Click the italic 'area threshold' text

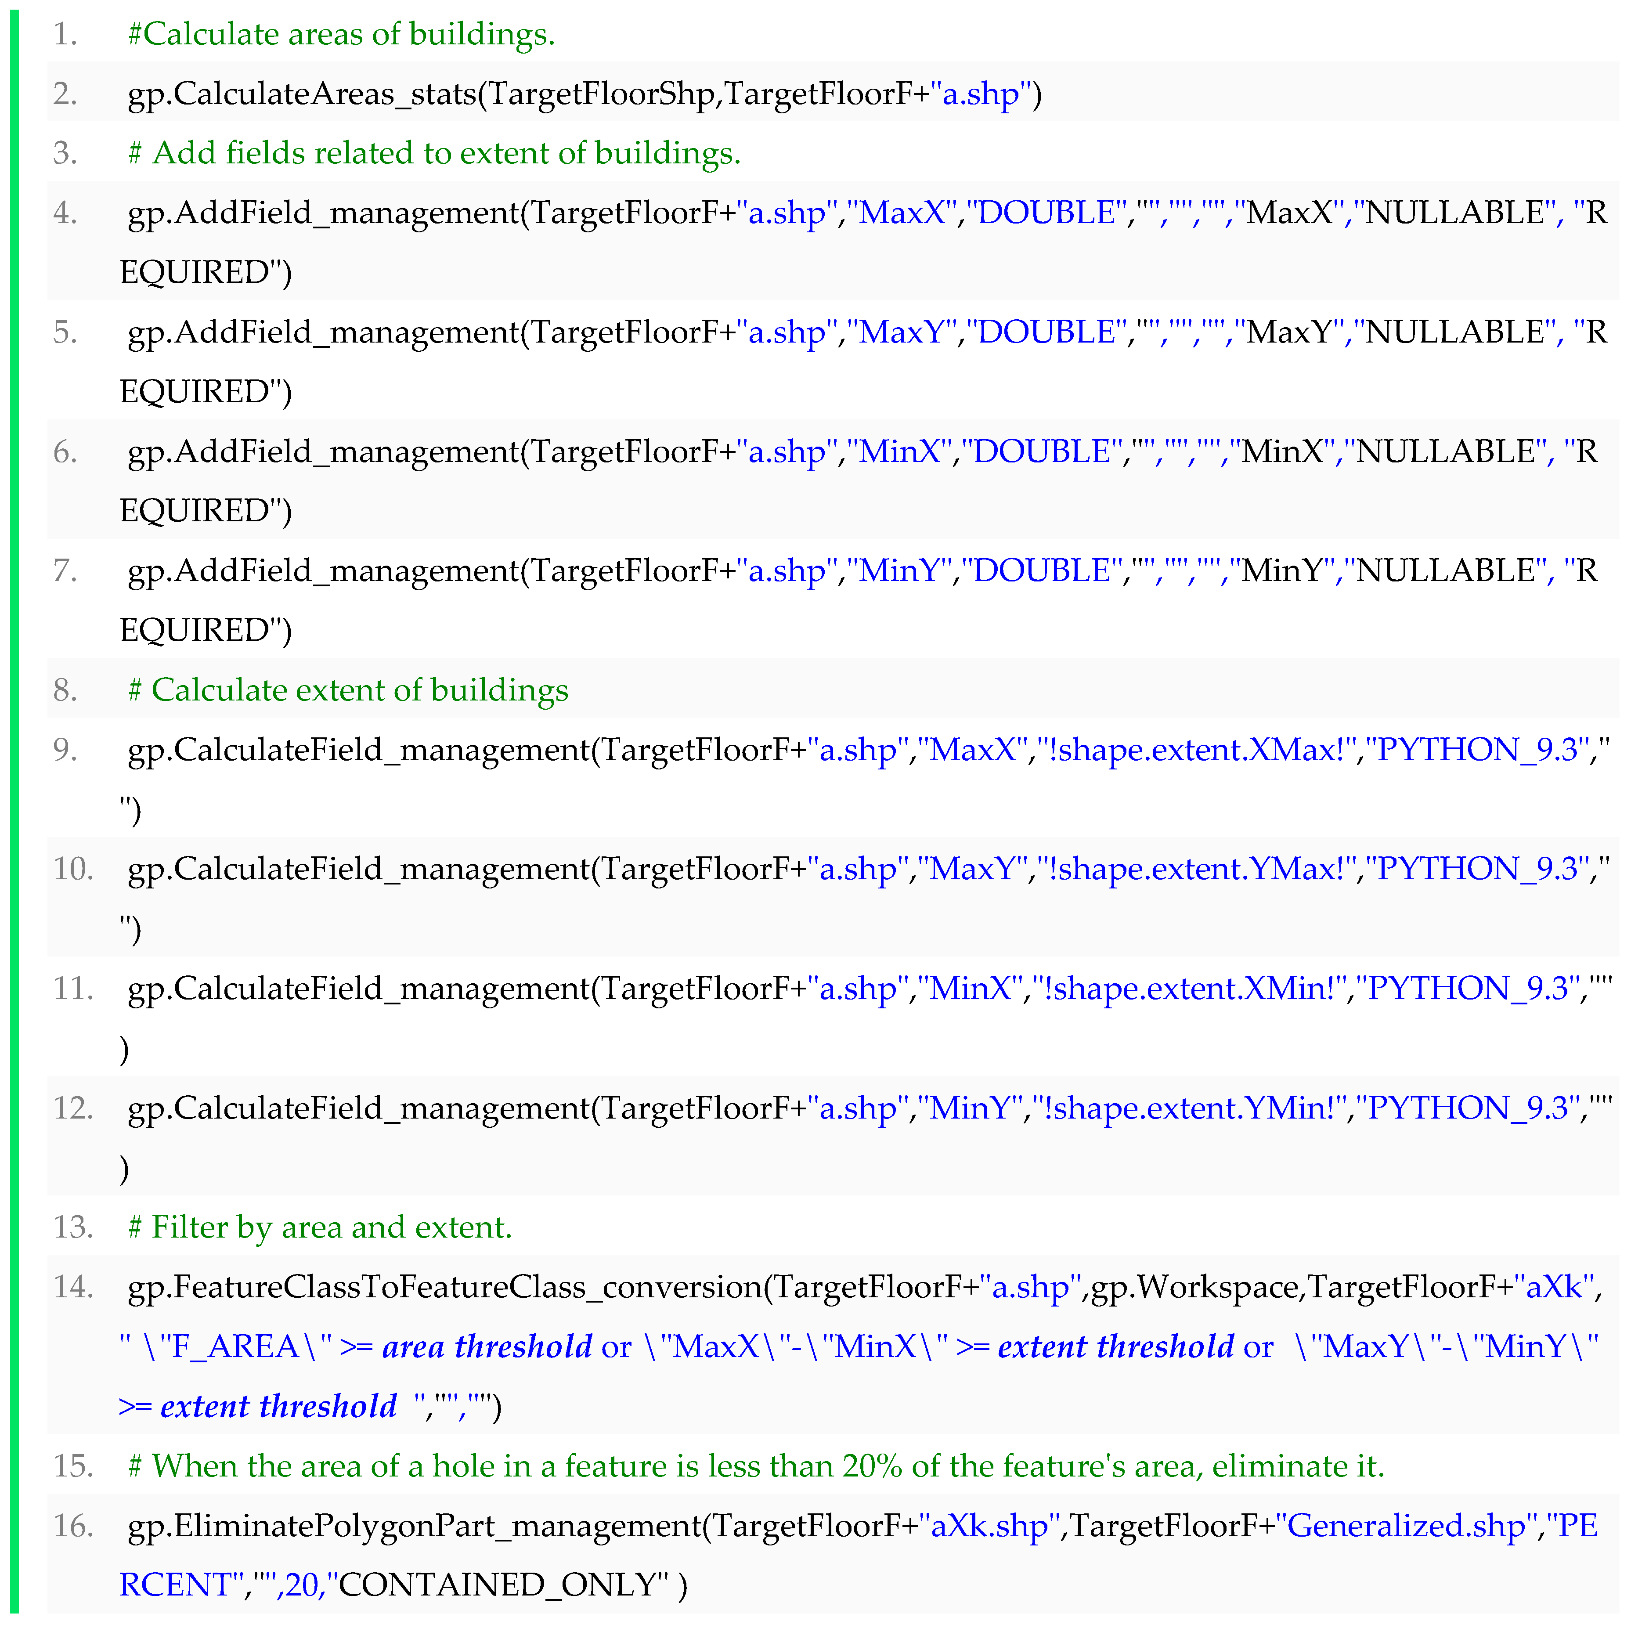click(x=487, y=1347)
